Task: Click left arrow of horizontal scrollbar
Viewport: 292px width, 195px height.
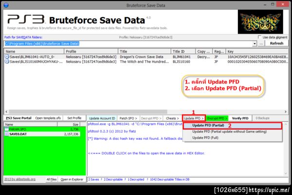Action: click(6, 112)
